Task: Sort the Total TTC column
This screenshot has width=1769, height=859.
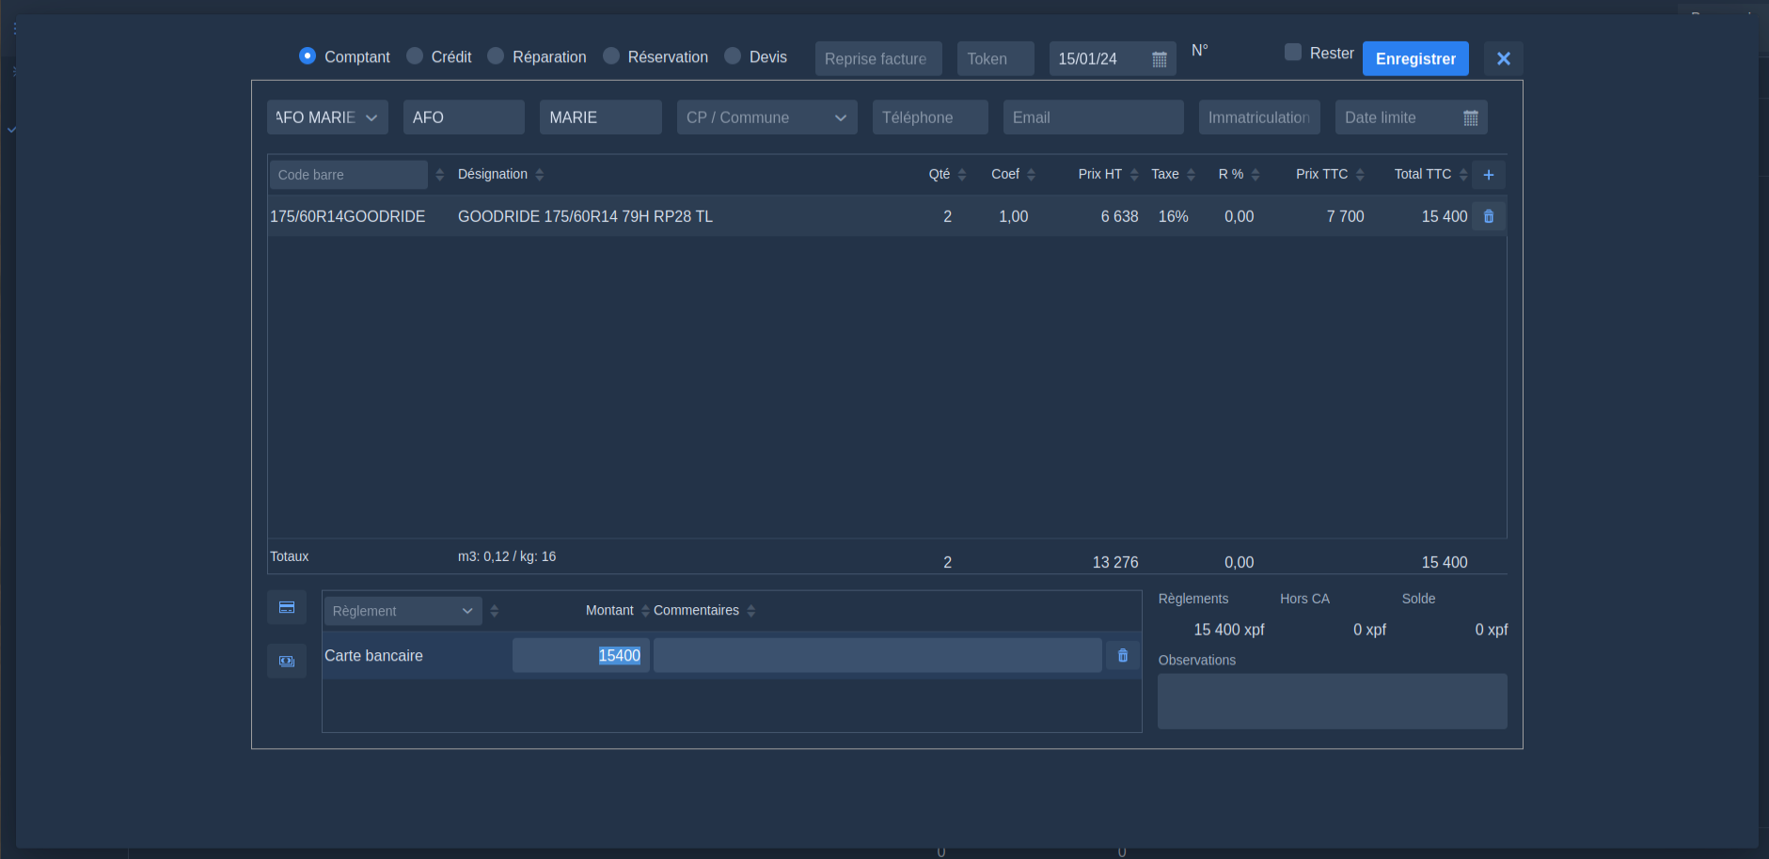Action: point(1463,175)
